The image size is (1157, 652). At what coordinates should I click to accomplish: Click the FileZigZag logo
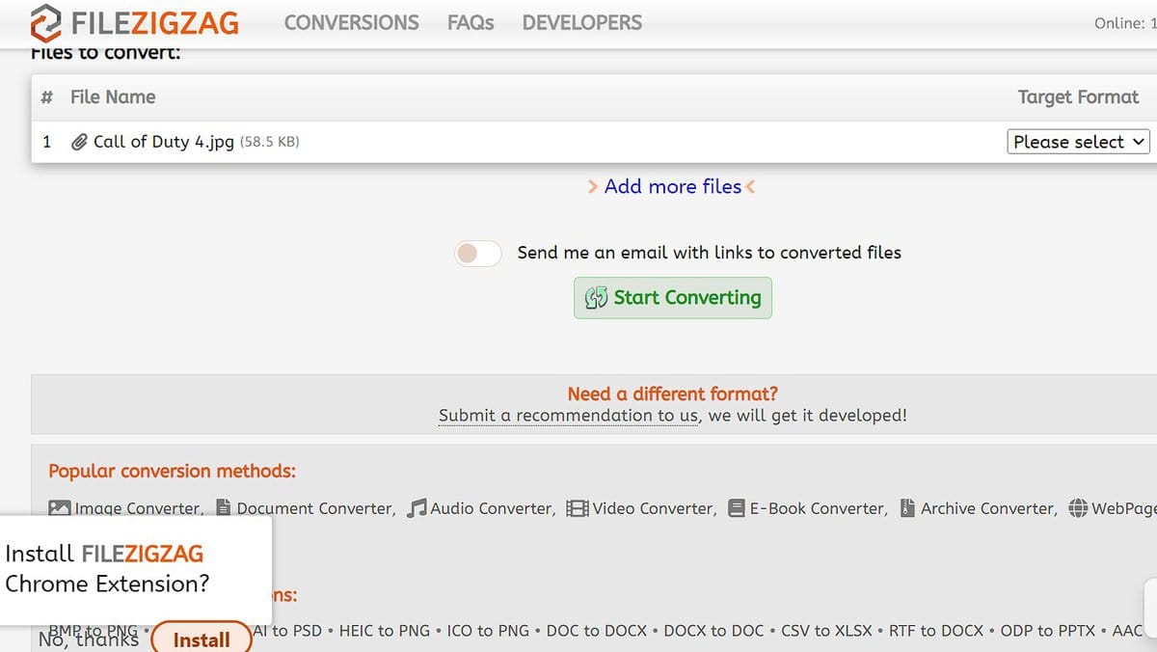click(x=133, y=22)
